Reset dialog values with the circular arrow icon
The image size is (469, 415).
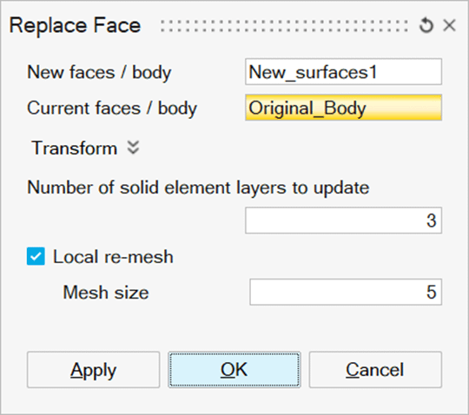click(x=426, y=25)
